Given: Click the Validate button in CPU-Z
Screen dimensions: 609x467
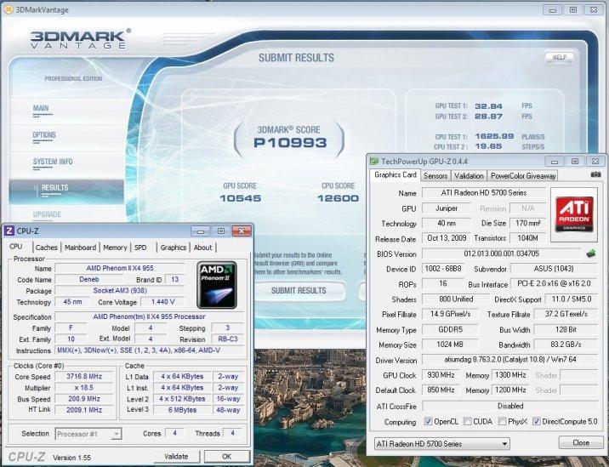Looking at the screenshot, I should [x=176, y=456].
